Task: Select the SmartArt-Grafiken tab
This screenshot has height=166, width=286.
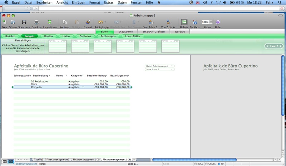Action: pyautogui.click(x=154, y=31)
